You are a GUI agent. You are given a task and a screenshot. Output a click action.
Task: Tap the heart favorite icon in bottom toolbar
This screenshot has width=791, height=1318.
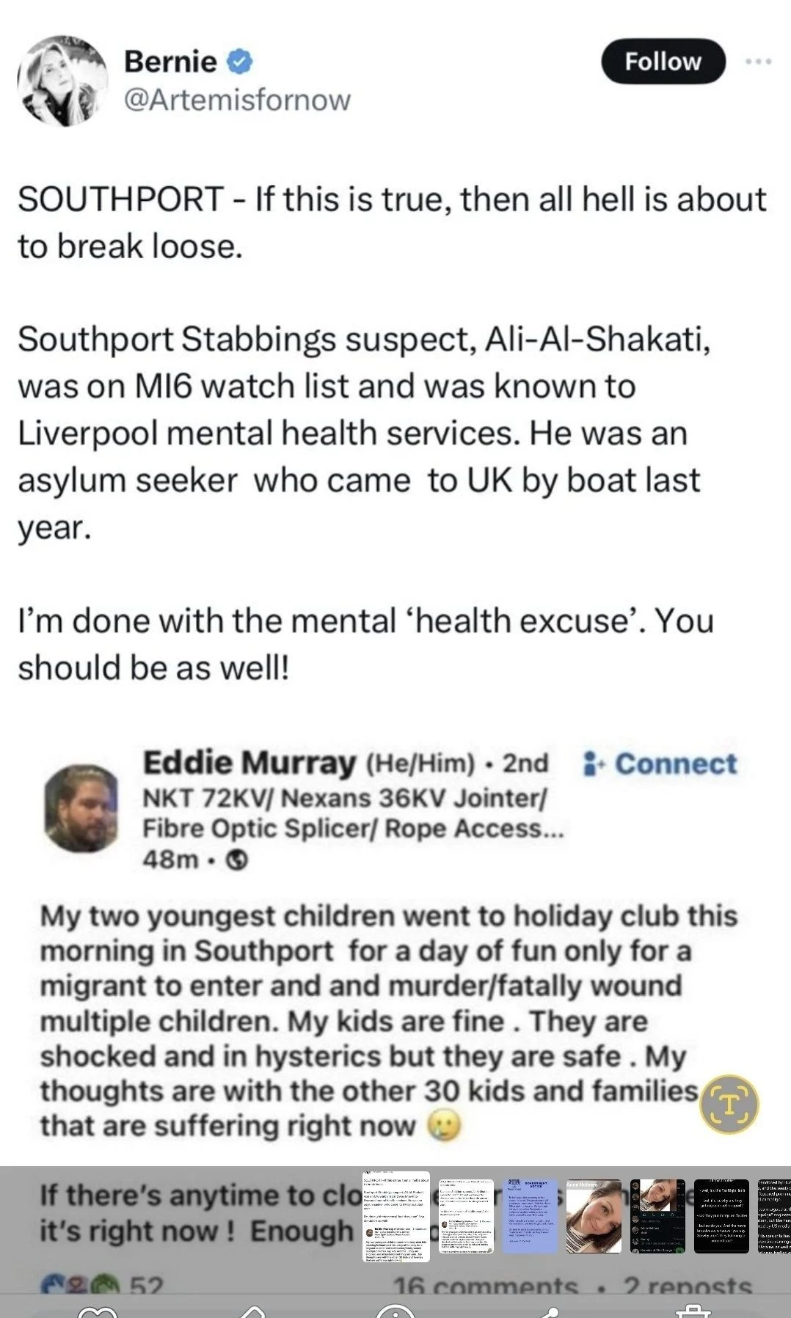tap(98, 1311)
